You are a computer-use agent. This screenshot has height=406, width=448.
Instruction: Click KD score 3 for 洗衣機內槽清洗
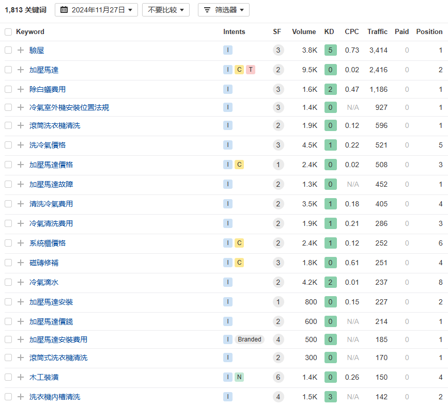tap(331, 397)
